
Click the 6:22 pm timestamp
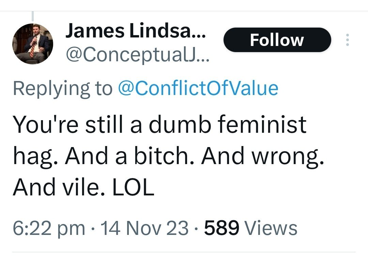tap(49, 228)
